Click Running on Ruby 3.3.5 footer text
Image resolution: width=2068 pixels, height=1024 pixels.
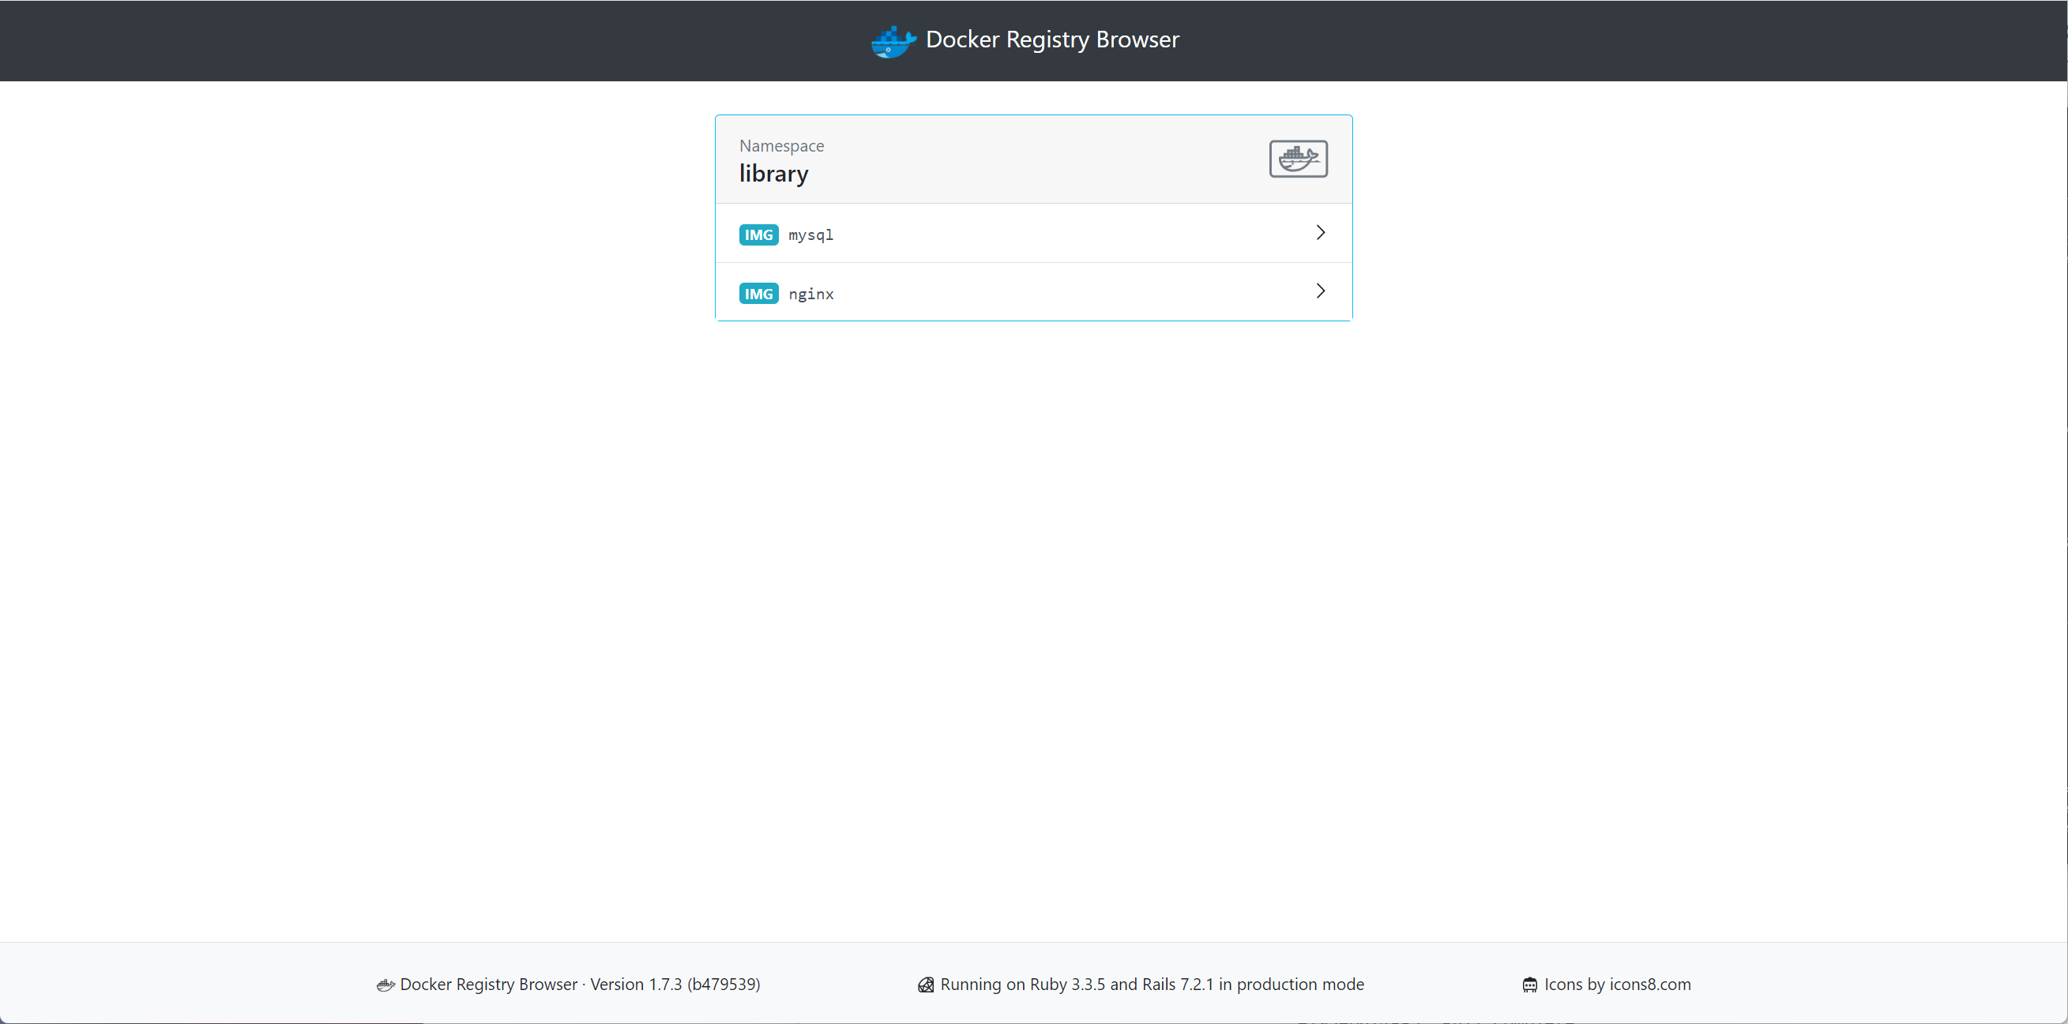[x=1152, y=985]
